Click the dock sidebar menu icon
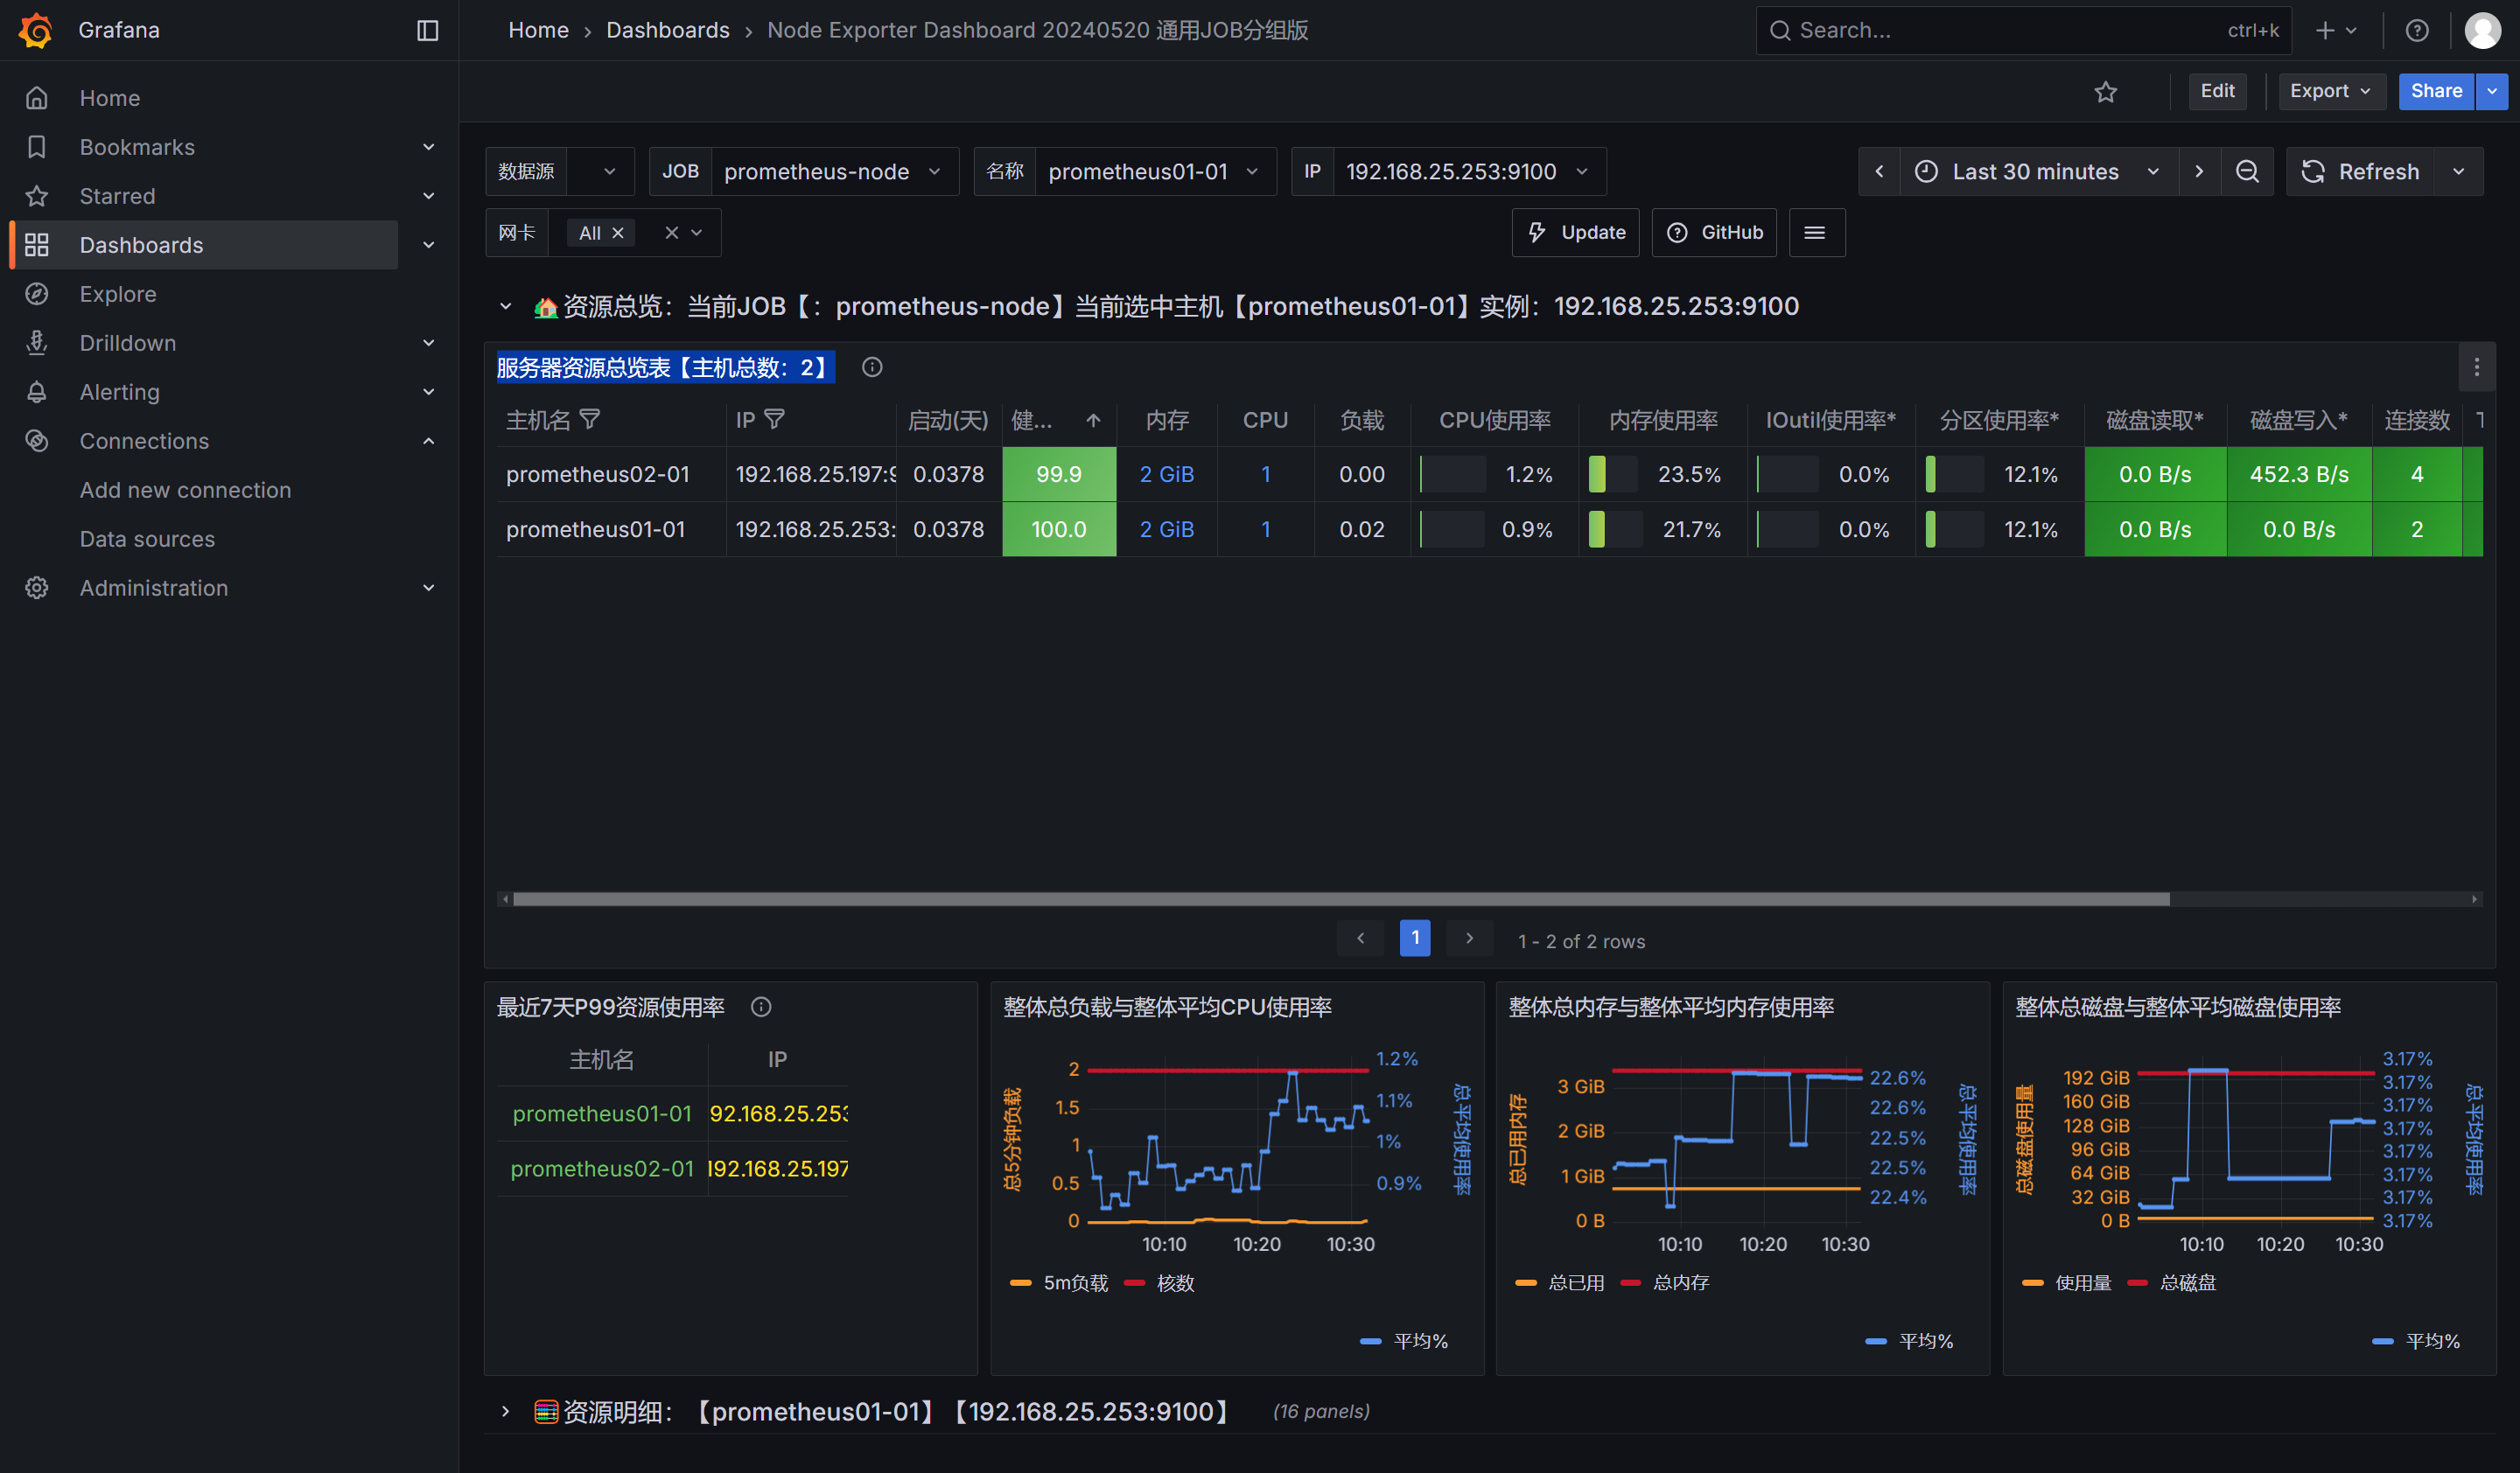2520x1473 pixels. coord(427,30)
